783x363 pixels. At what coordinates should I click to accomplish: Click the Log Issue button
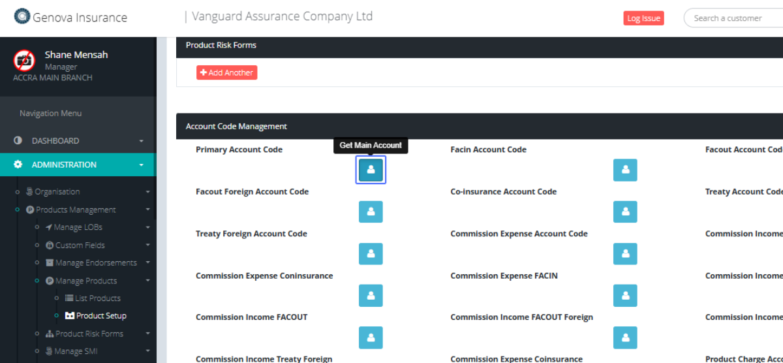tap(643, 18)
